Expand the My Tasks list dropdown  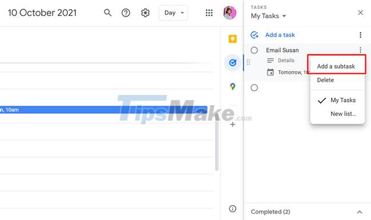268,16
